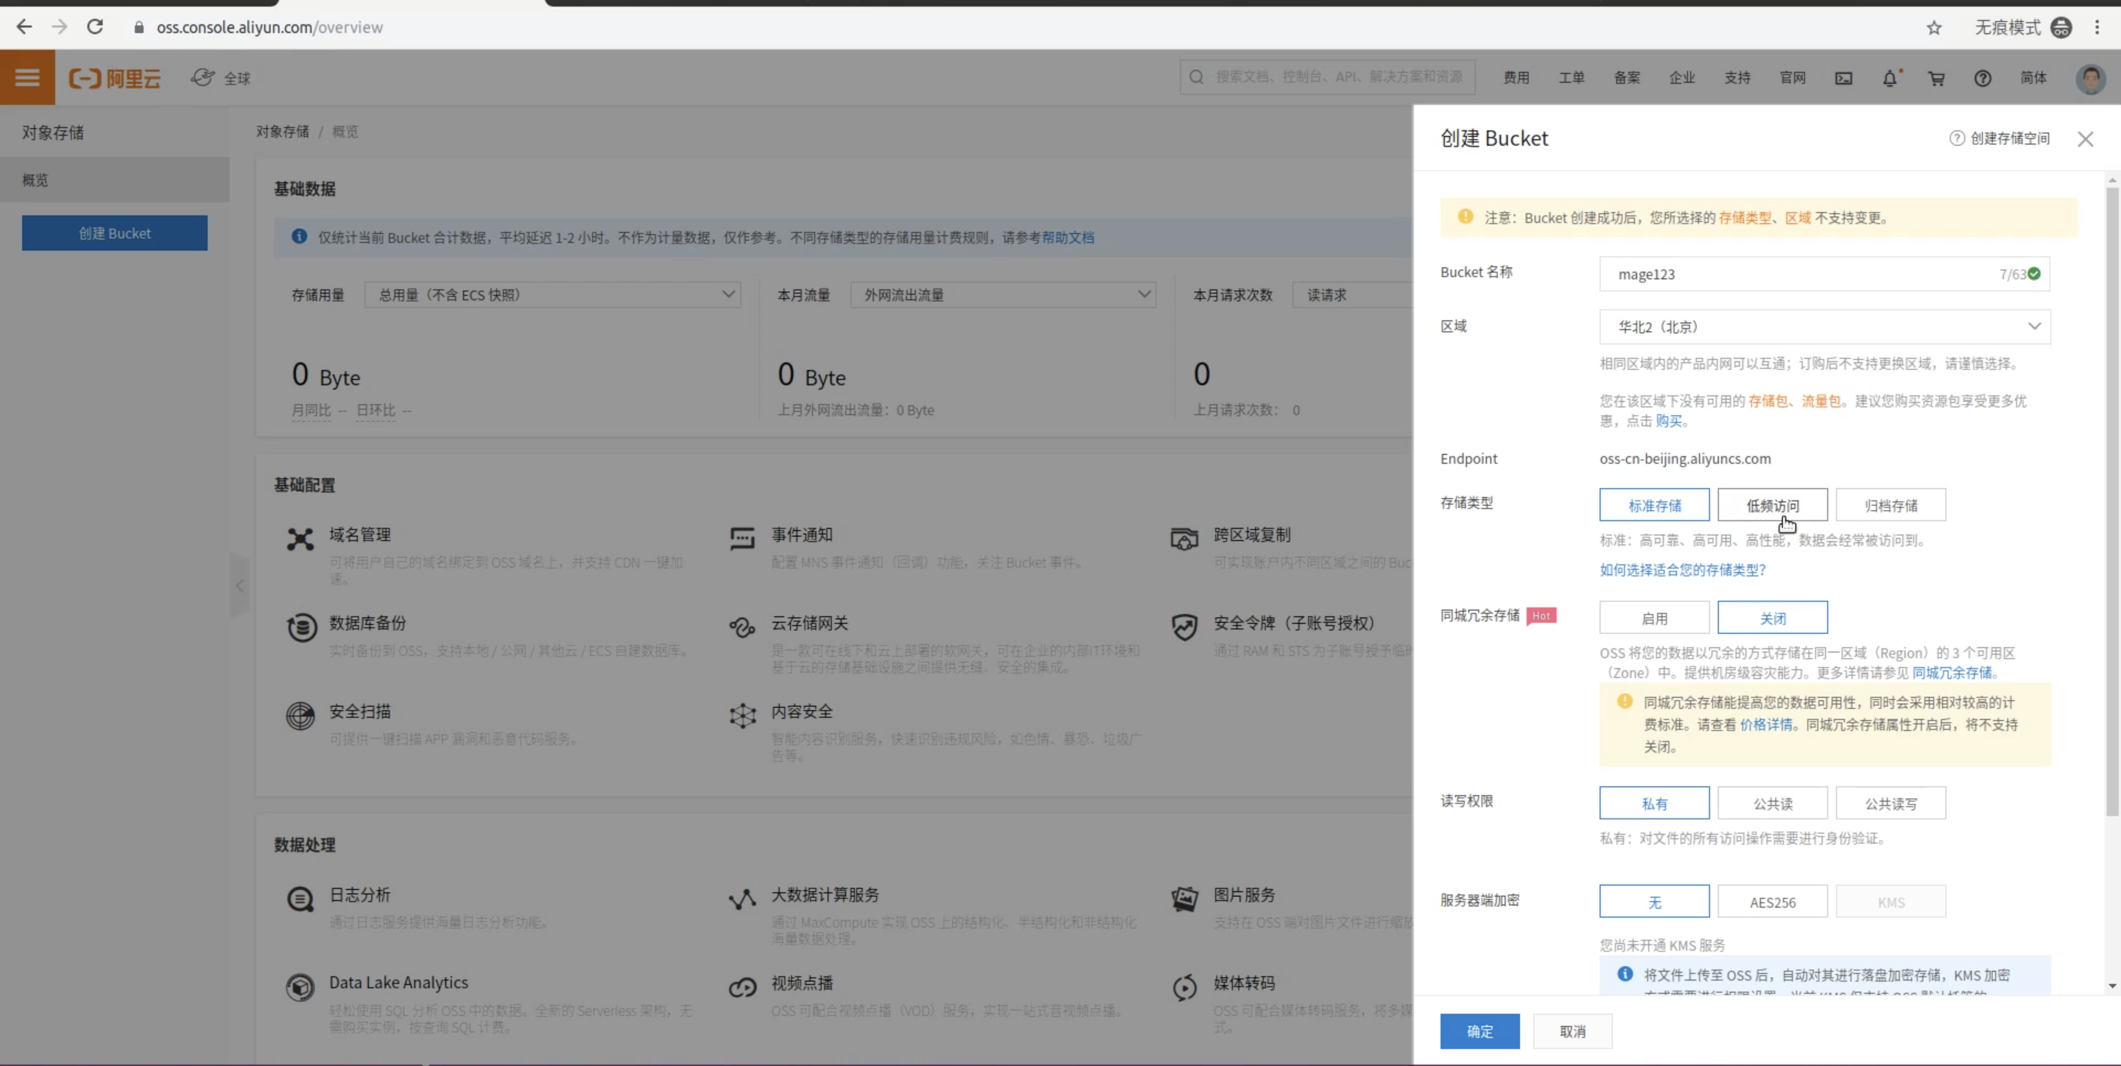Viewport: 2121px width, 1066px height.
Task: Choose AES256 server-side encryption
Action: coord(1772,902)
